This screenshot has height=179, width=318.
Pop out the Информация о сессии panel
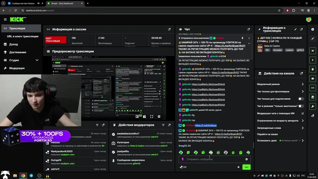[169, 29]
